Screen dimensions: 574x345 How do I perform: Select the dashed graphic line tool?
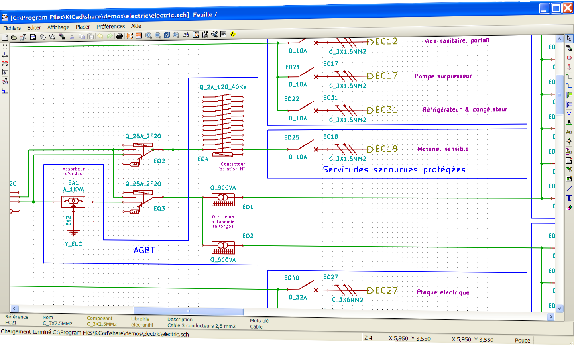click(569, 188)
